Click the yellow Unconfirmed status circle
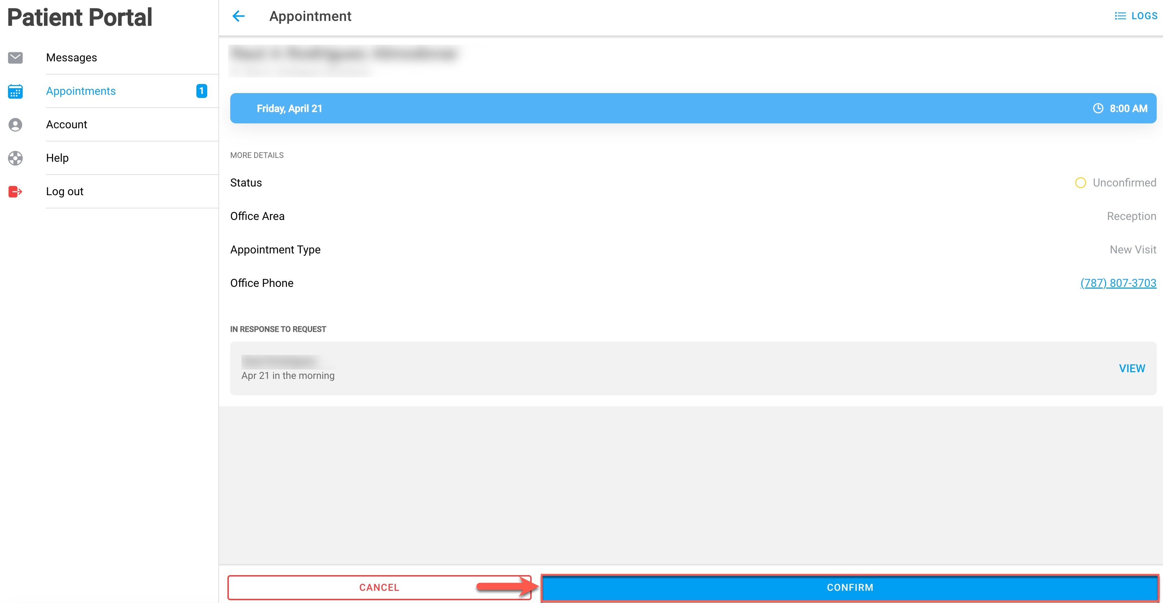This screenshot has width=1163, height=603. (1080, 183)
